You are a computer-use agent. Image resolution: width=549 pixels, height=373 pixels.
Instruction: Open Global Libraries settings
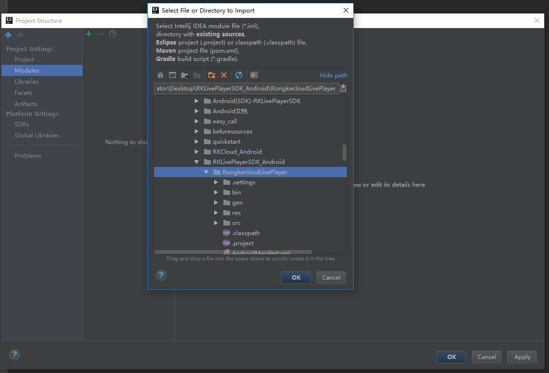37,135
